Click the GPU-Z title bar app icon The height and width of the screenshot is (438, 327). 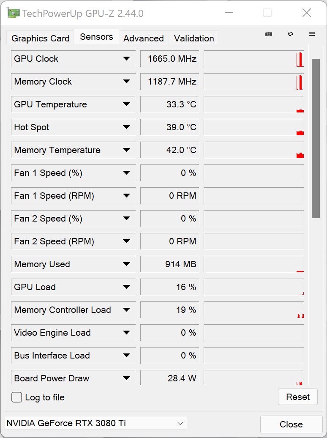(13, 13)
